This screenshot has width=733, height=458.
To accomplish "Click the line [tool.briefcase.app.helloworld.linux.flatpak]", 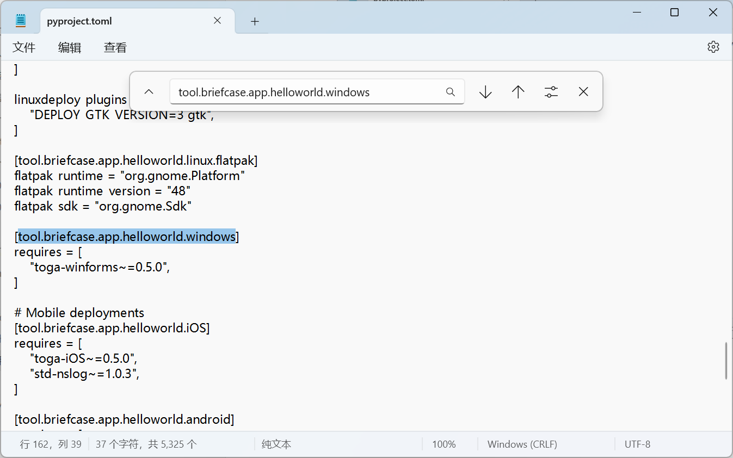I will pyautogui.click(x=136, y=160).
